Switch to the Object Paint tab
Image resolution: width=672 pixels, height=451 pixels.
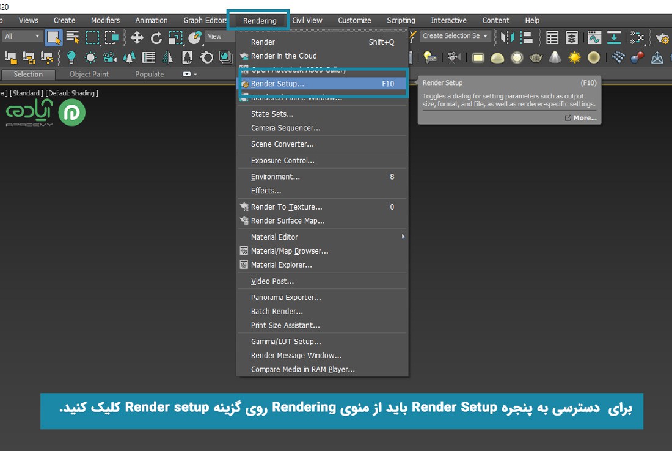click(x=89, y=74)
